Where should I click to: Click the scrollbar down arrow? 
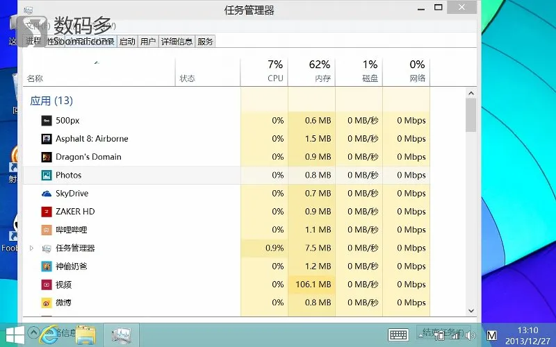471,311
